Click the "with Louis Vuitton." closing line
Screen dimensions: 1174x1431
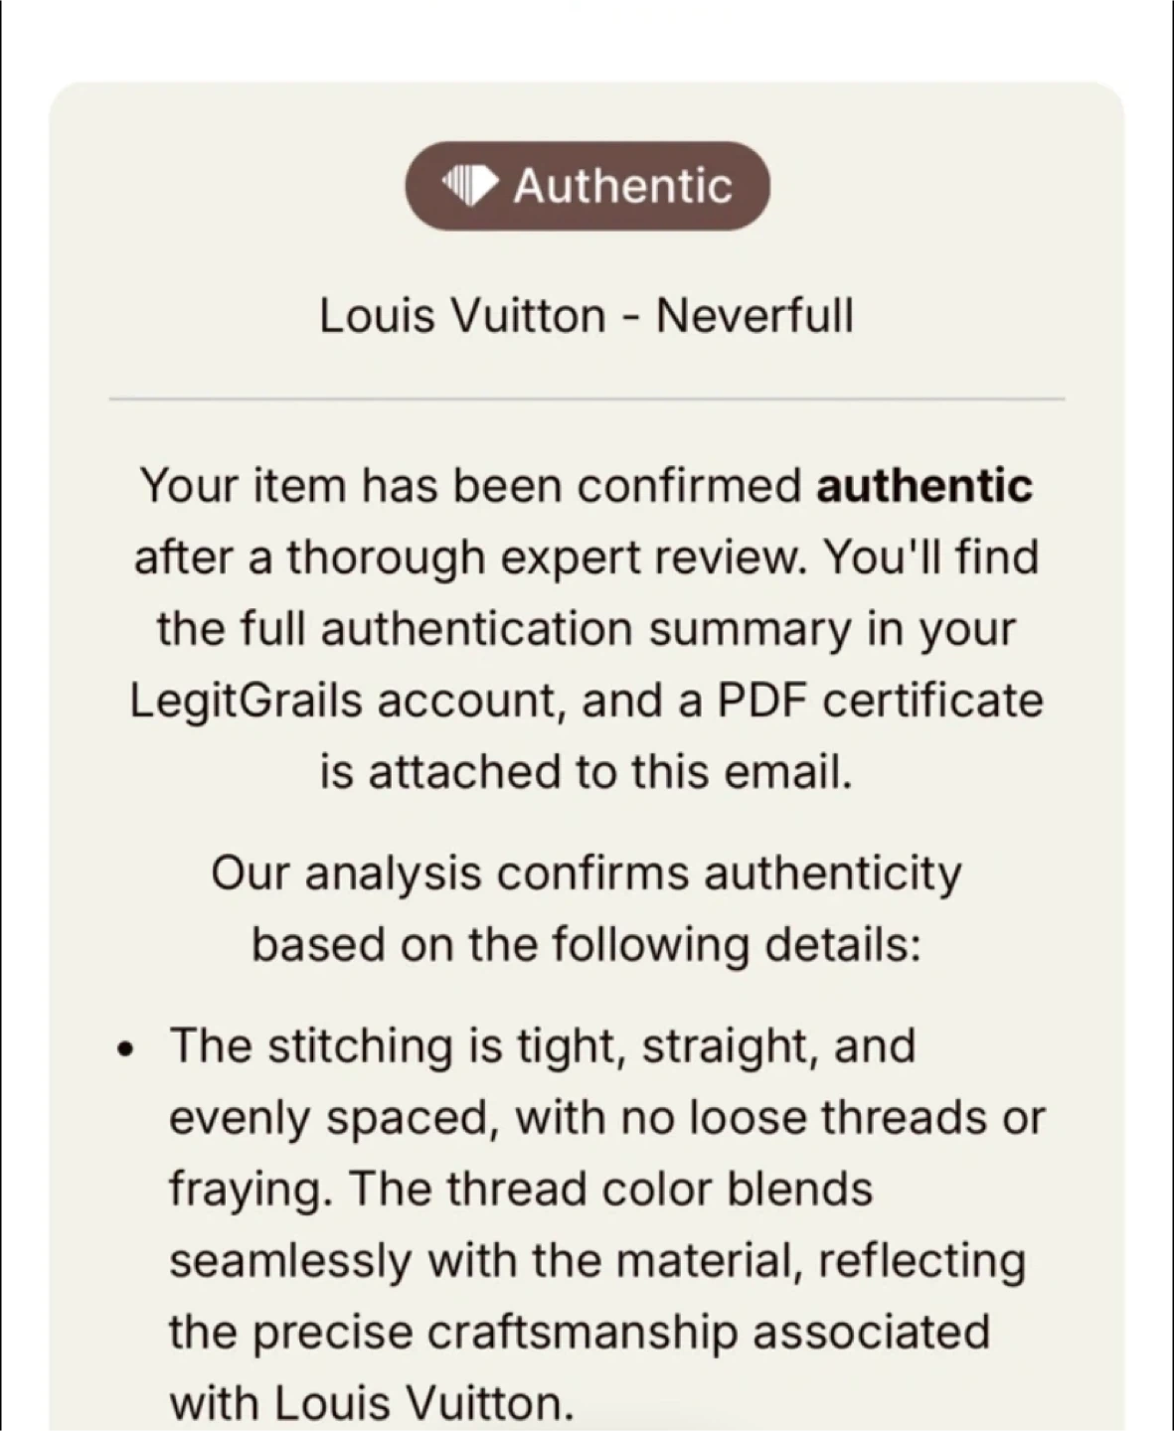pos(372,1403)
